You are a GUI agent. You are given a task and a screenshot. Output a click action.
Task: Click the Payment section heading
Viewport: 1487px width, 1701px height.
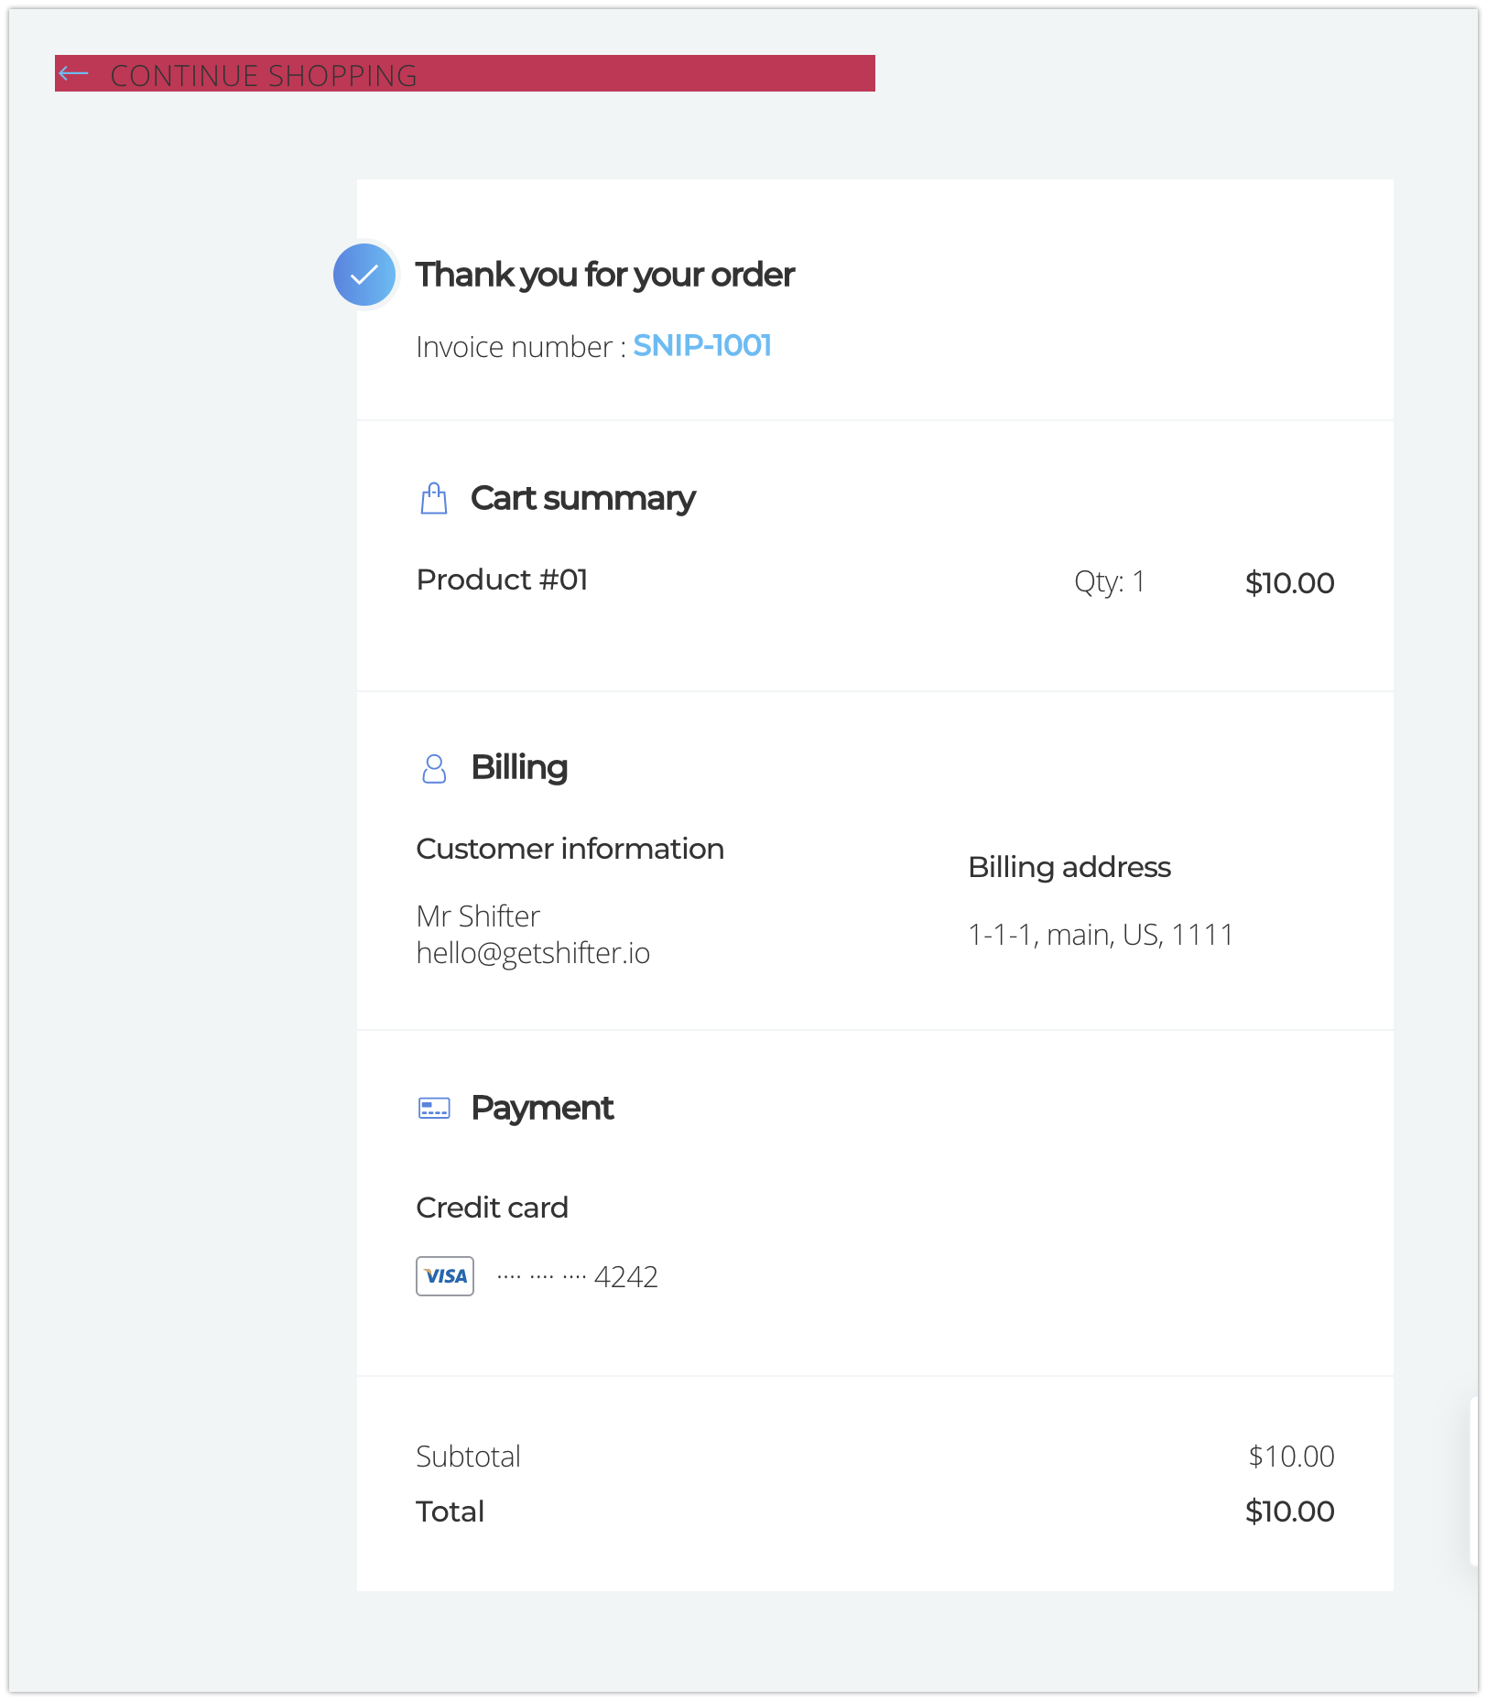click(x=542, y=1109)
